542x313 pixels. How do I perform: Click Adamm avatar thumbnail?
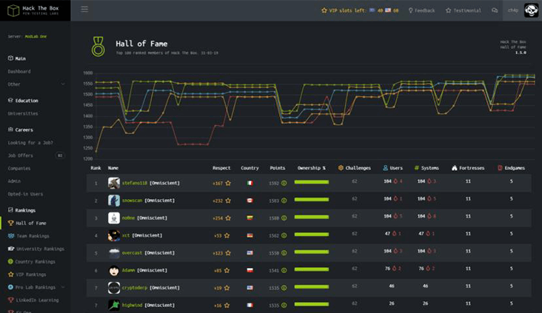point(114,271)
